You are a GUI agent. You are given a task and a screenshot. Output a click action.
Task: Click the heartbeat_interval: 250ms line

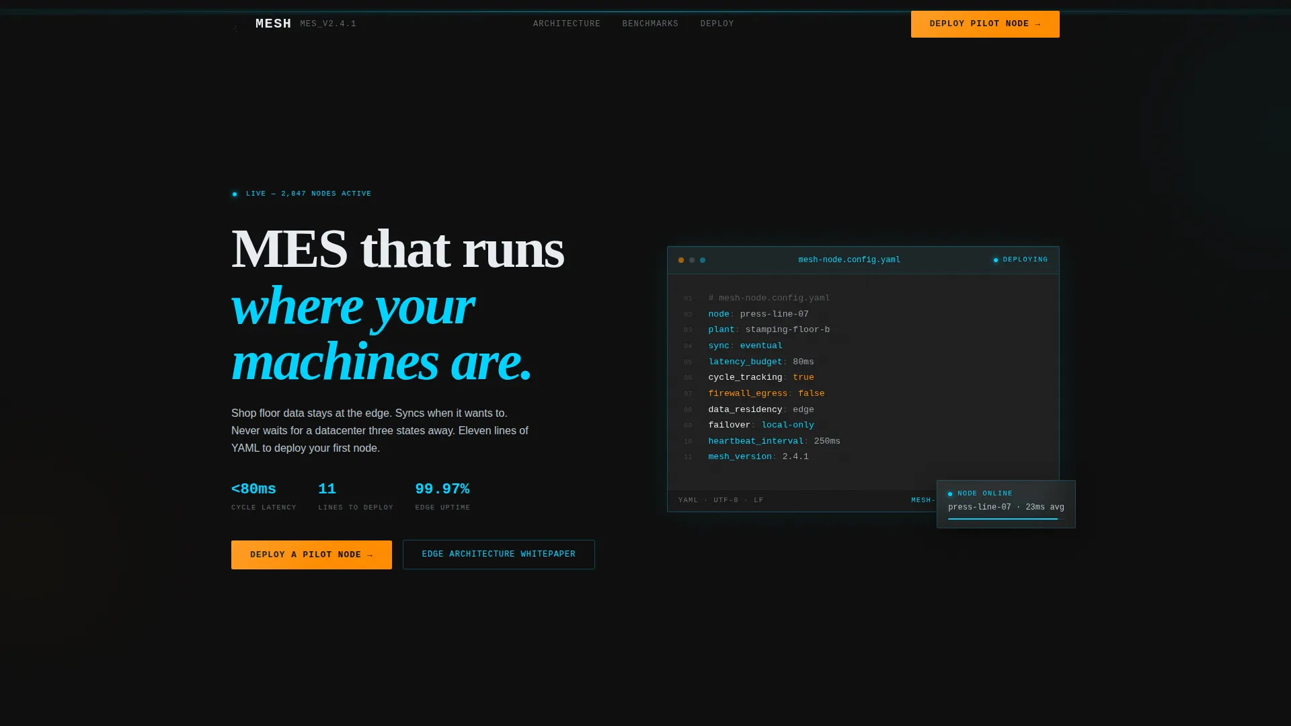pos(774,441)
